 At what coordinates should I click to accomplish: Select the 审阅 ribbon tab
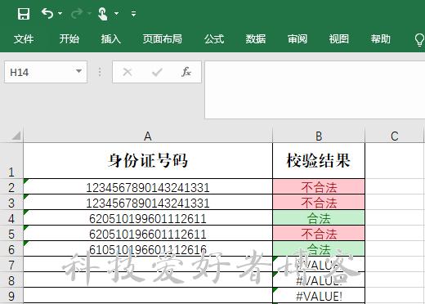tap(297, 39)
